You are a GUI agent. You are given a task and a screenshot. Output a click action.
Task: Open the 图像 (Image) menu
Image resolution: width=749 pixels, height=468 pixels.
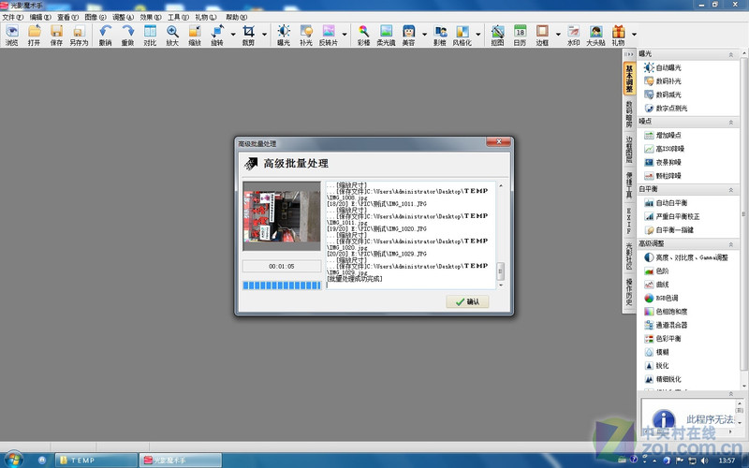click(95, 17)
